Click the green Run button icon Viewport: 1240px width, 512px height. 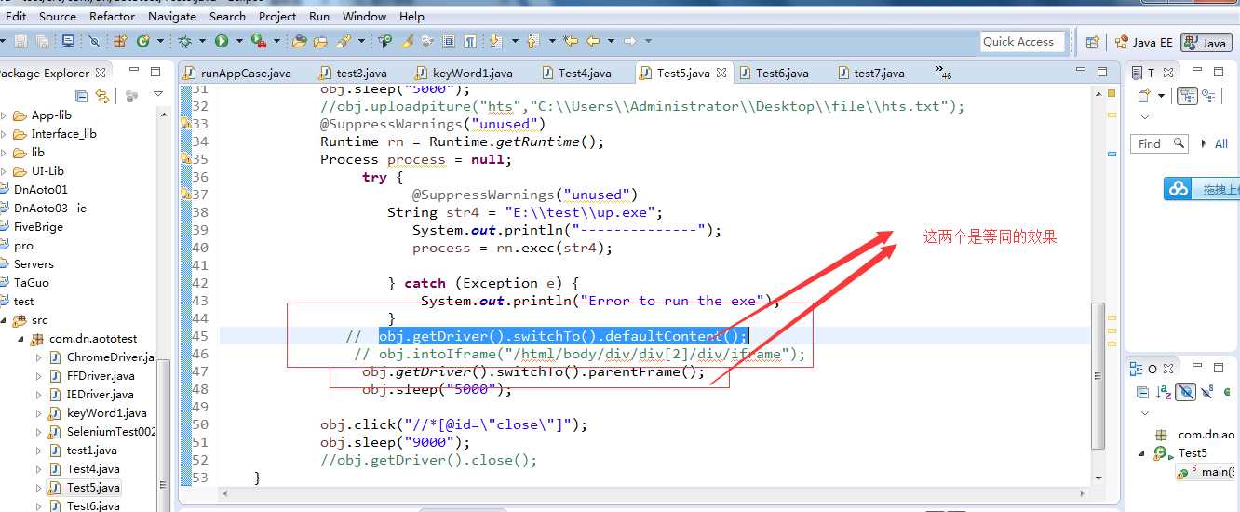point(222,41)
